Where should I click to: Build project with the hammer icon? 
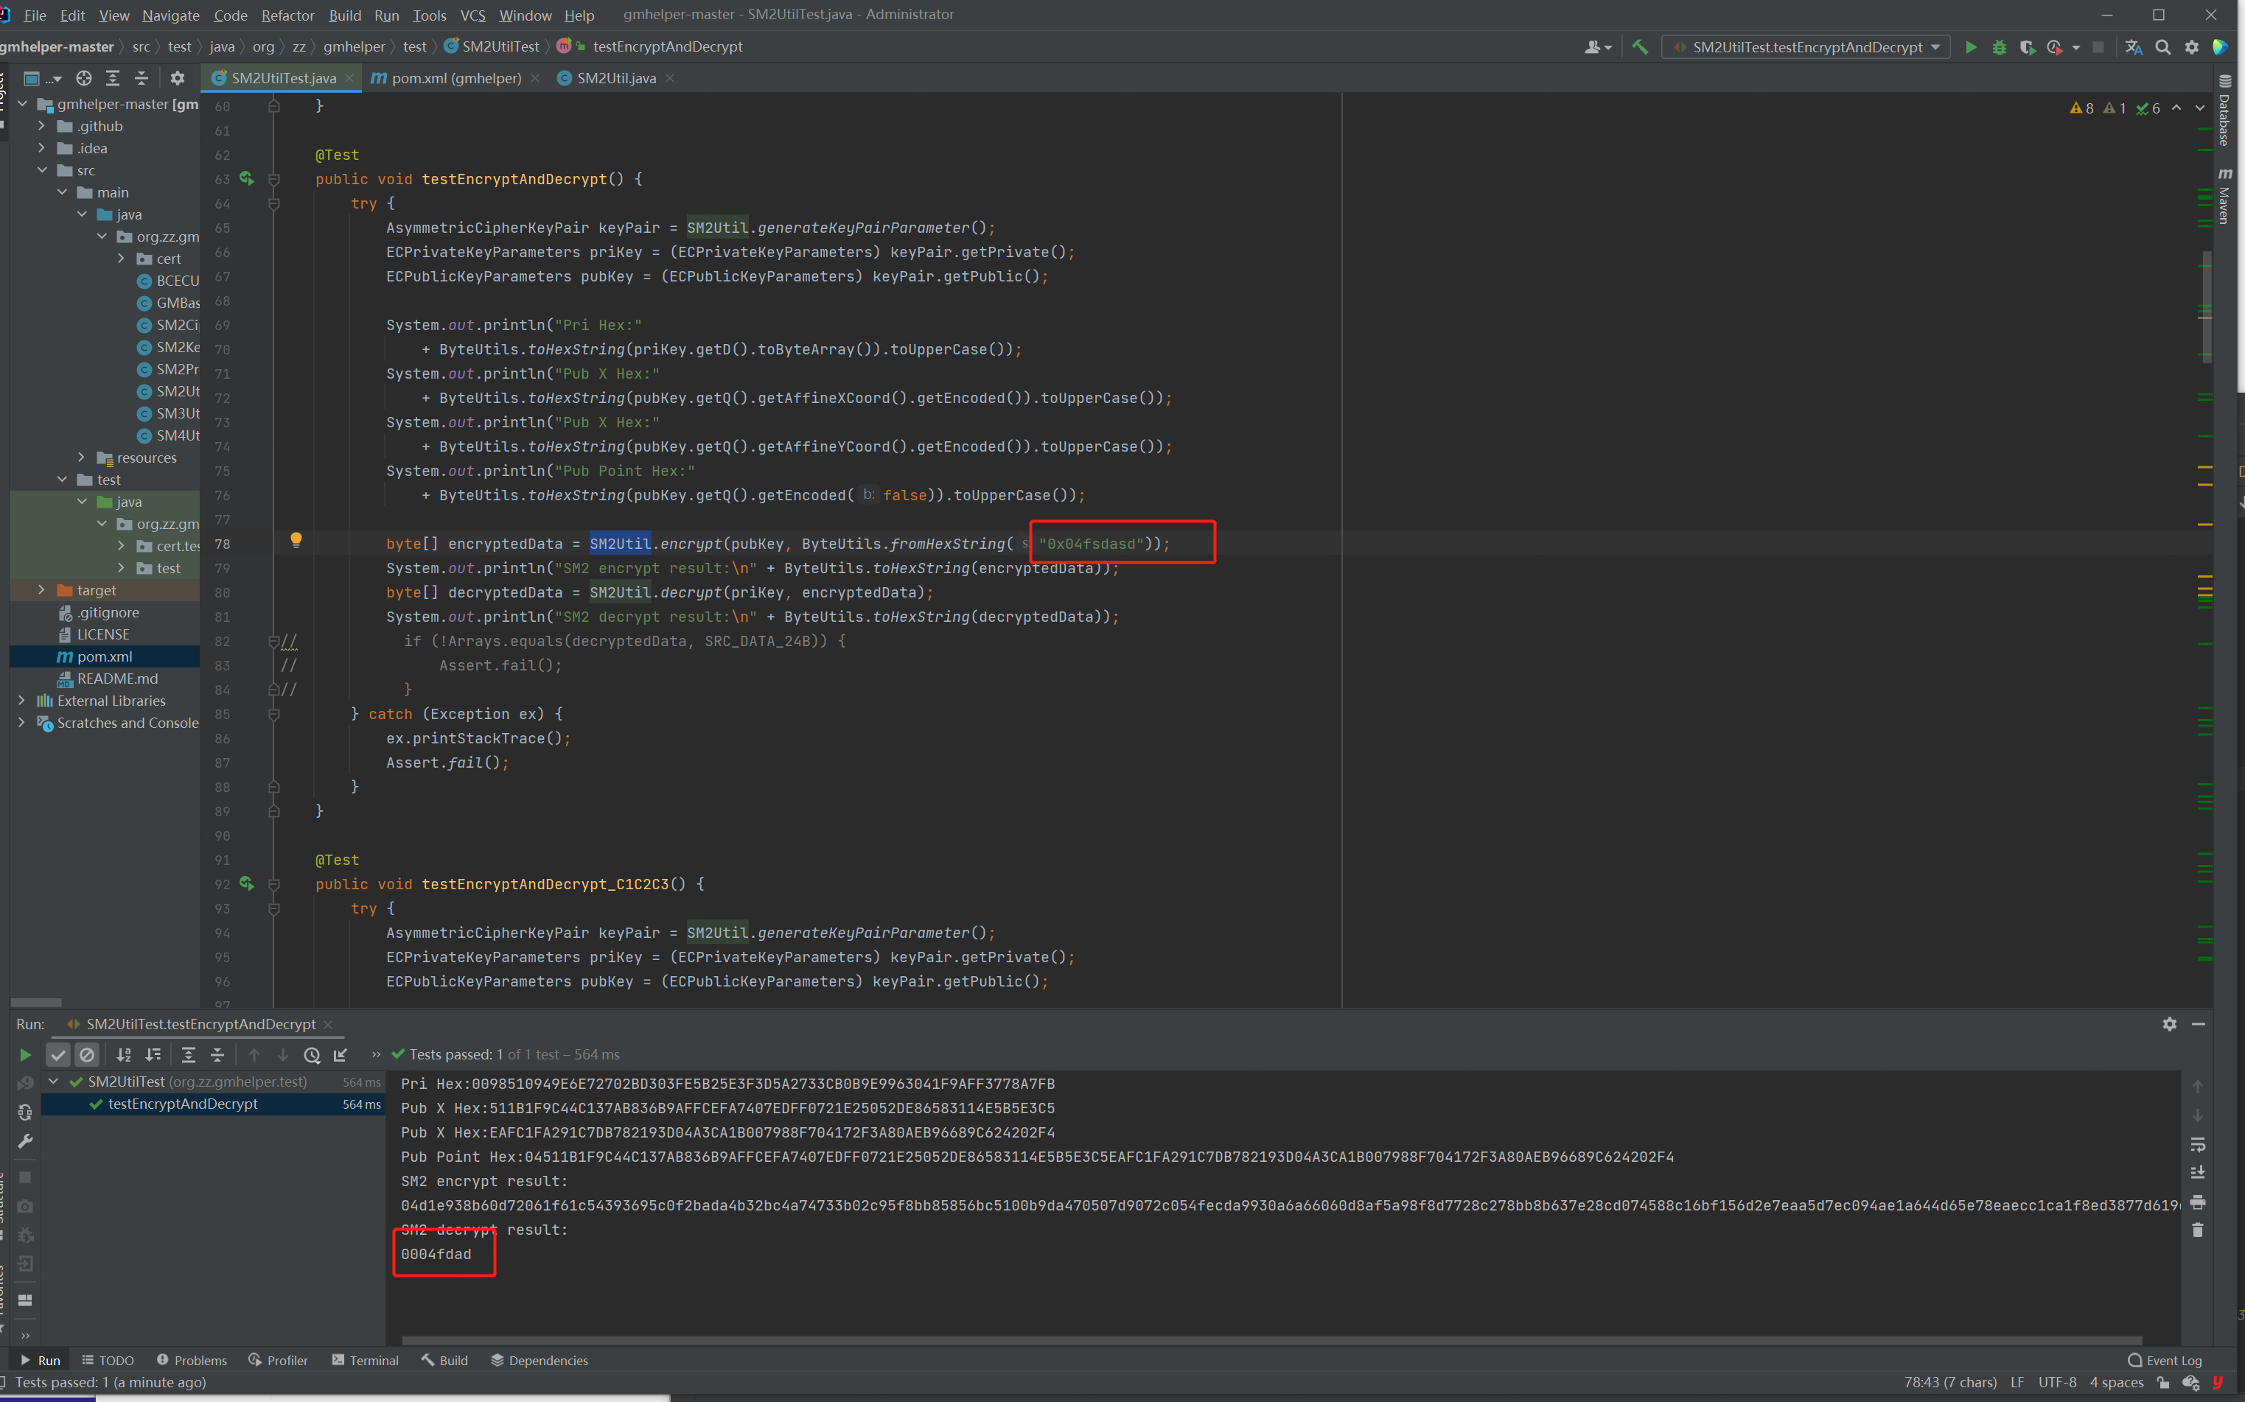pyautogui.click(x=1640, y=47)
